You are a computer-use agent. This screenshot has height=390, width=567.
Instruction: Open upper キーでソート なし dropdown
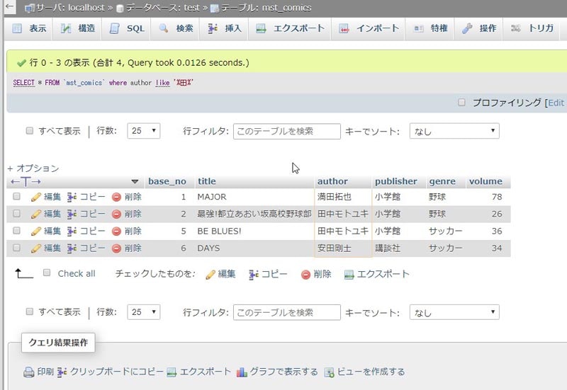pos(454,131)
